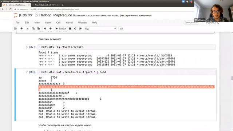This screenshot has height=131, width=233.
Task: Close the 3. Hadoop. MapReduce browser tab
Action: point(29,5)
